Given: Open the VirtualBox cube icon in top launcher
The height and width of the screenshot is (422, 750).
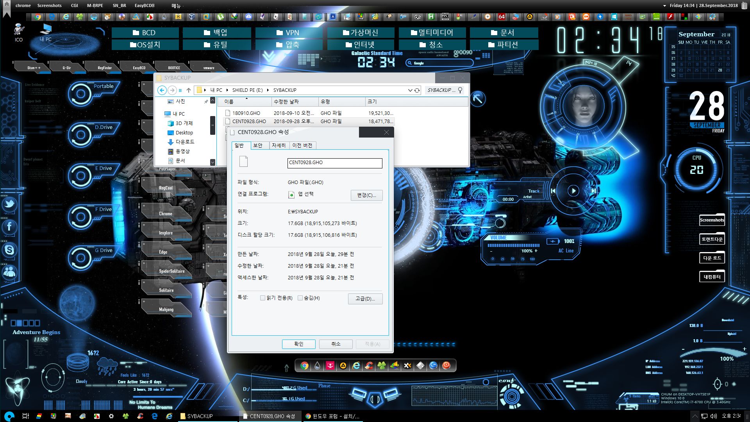Looking at the screenshot, I should point(192,17).
